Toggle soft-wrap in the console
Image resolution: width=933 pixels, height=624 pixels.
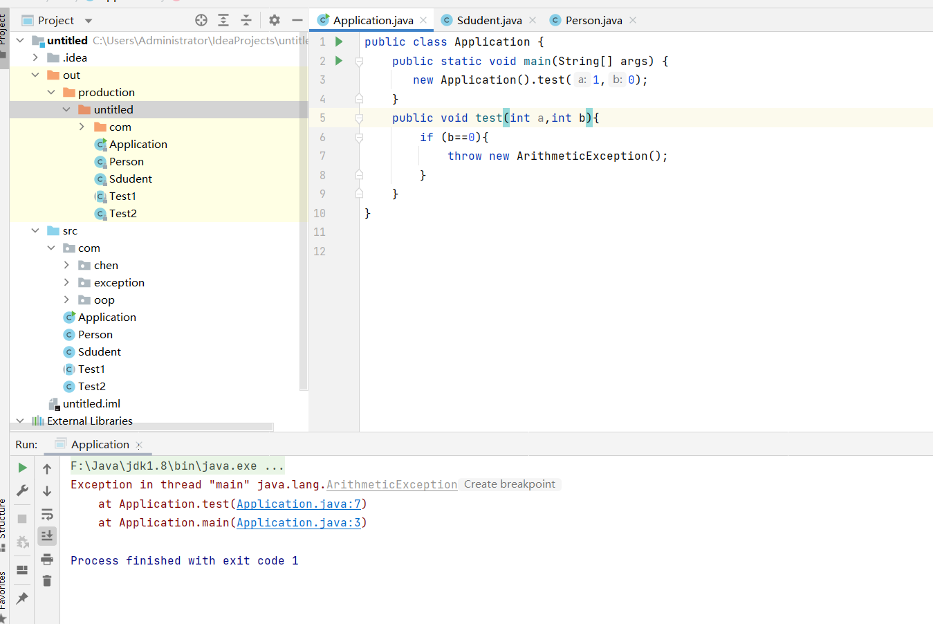(47, 514)
